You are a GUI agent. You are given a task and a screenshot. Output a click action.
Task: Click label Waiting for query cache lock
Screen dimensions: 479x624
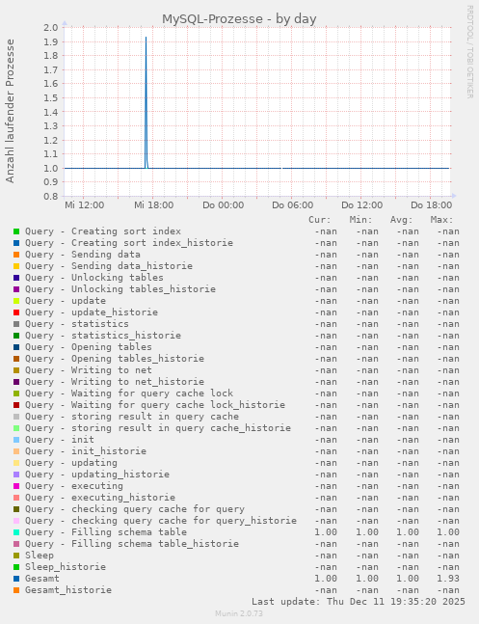pyautogui.click(x=152, y=393)
